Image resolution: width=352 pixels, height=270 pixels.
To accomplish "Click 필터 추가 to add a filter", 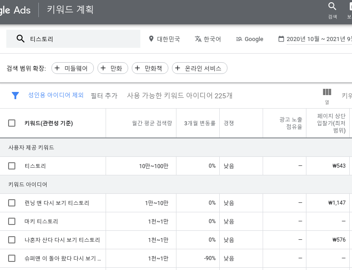I will (104, 96).
